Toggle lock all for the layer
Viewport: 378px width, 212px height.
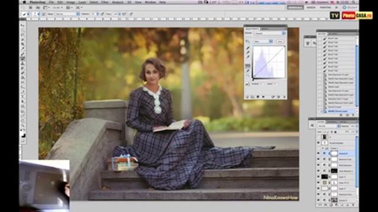coord(335,132)
